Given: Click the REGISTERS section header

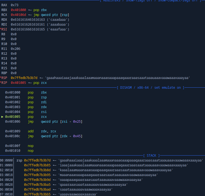Looking at the screenshot, I should pos(151,1).
